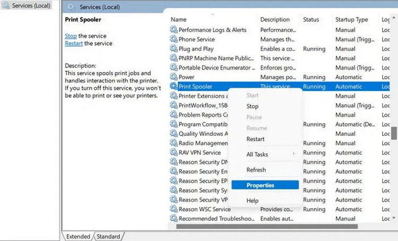Choose Properties from the context menu
398x241 pixels.
[x=261, y=185]
